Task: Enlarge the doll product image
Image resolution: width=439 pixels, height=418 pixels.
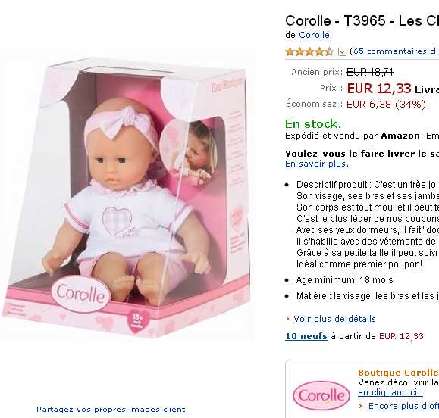Action: 127,195
